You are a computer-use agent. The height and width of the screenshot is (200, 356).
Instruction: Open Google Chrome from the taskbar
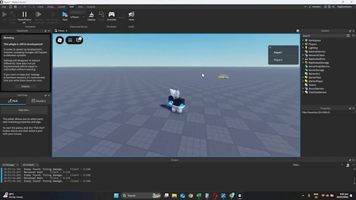[x=191, y=195]
